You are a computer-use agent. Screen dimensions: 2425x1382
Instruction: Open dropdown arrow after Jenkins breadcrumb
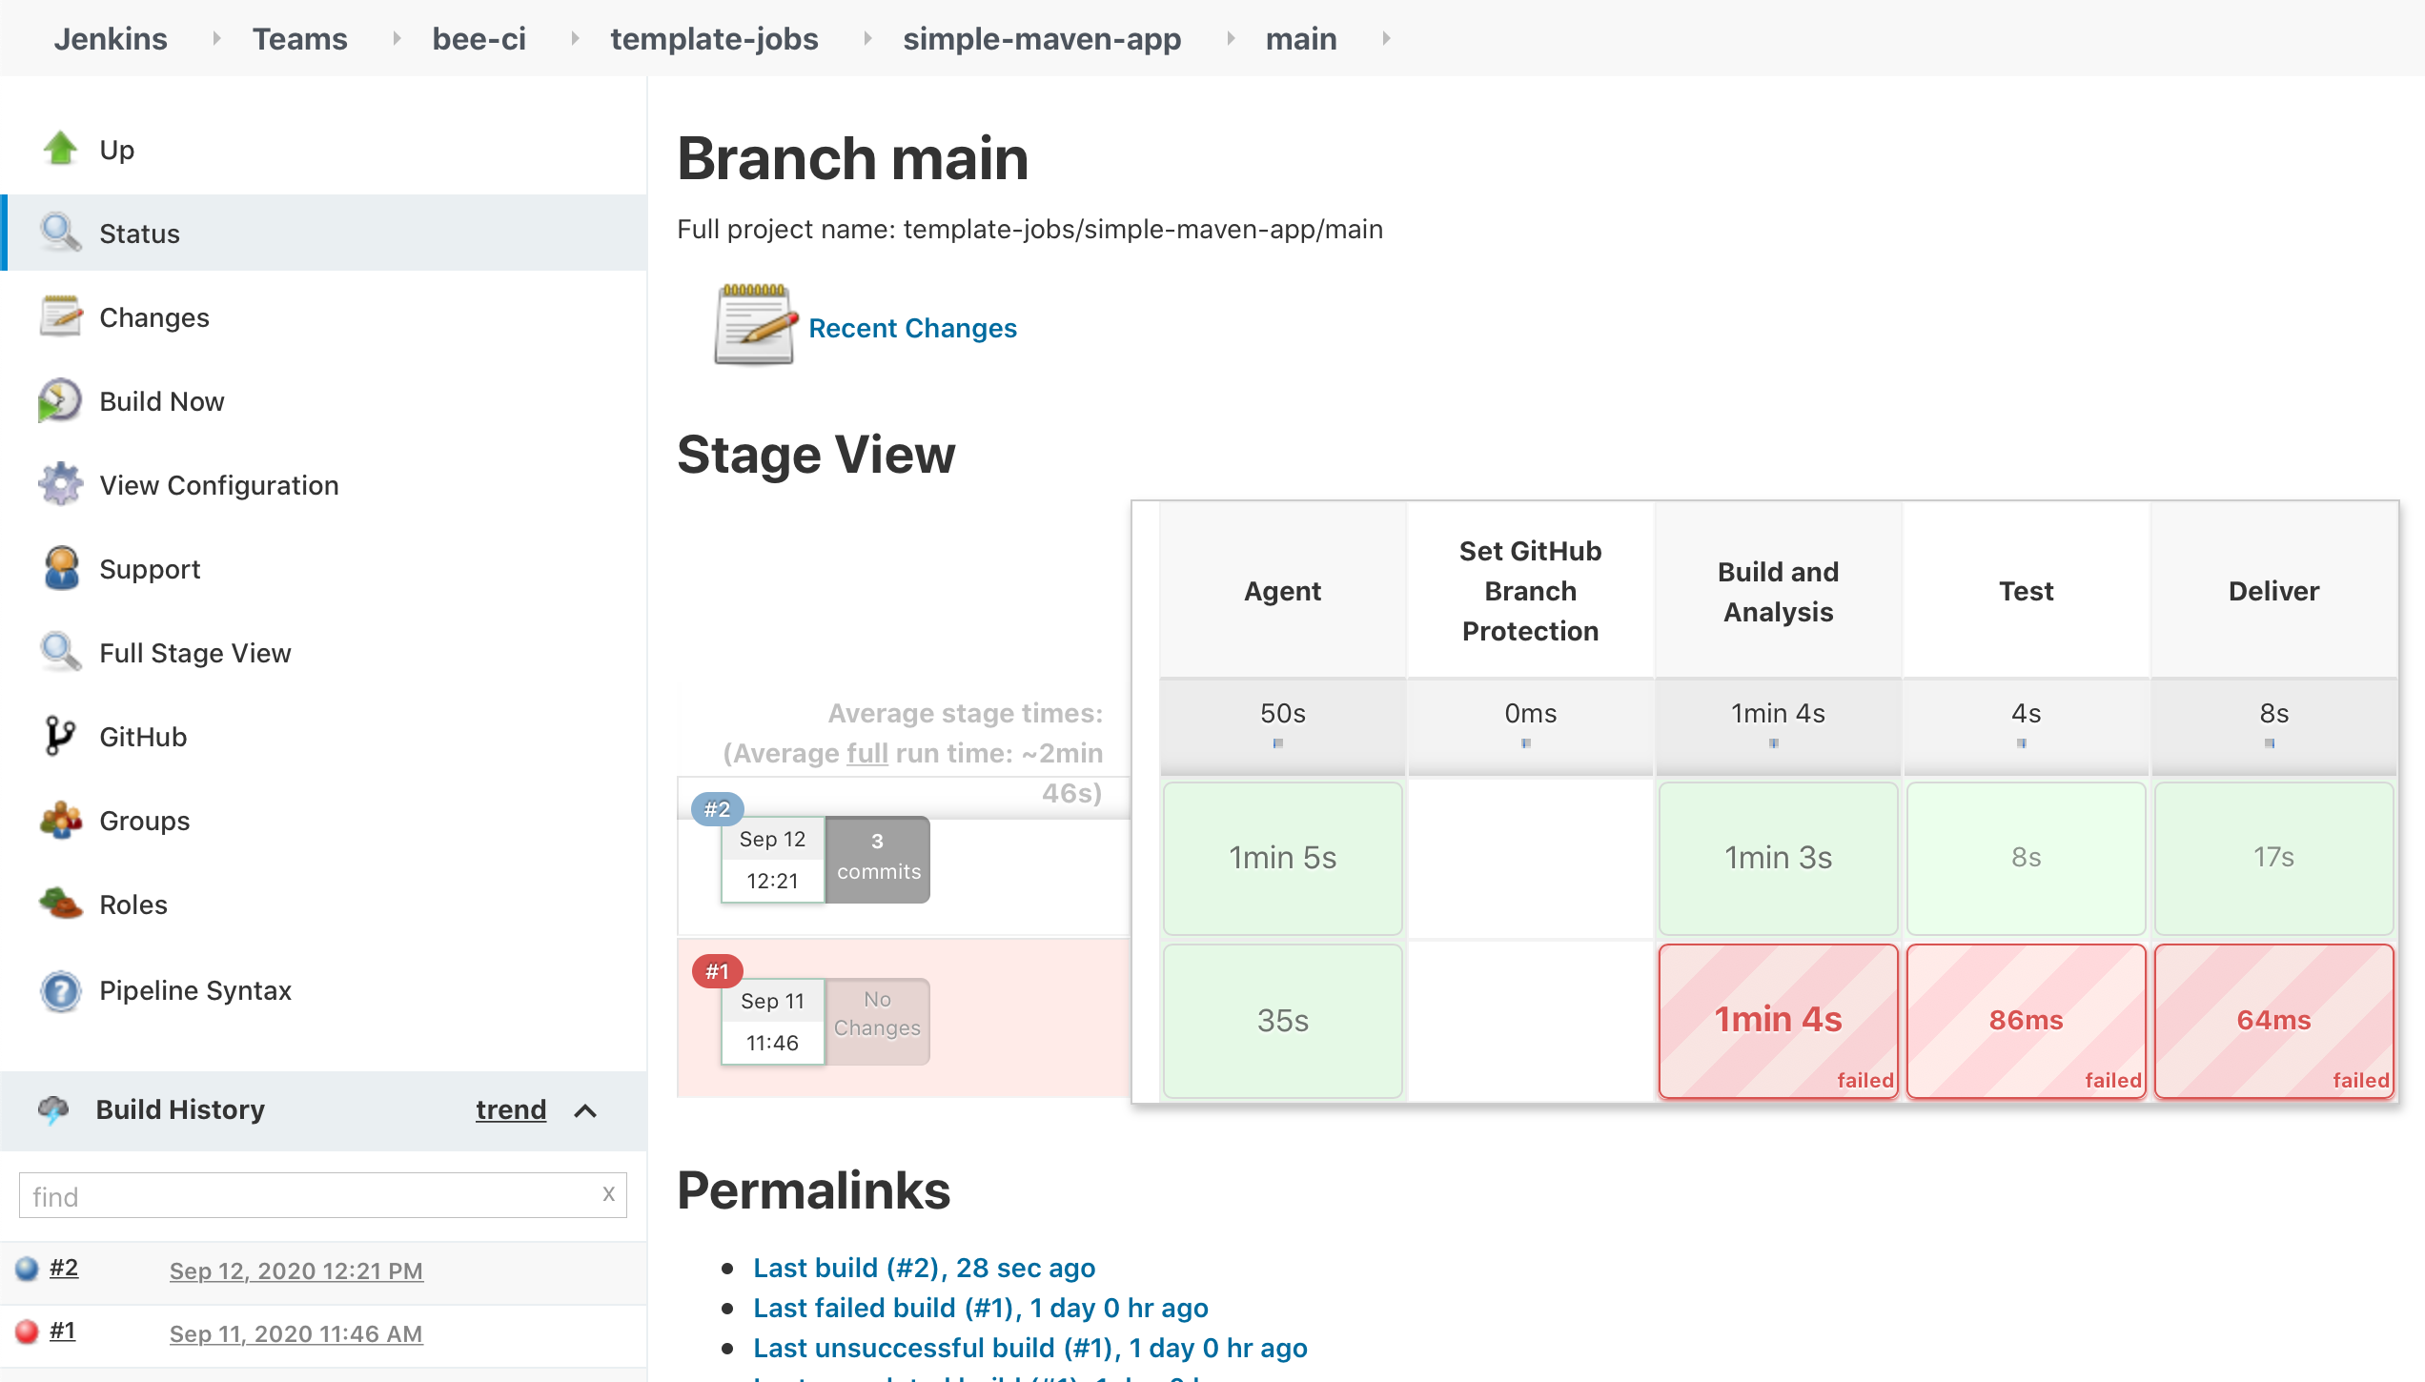[x=216, y=38]
